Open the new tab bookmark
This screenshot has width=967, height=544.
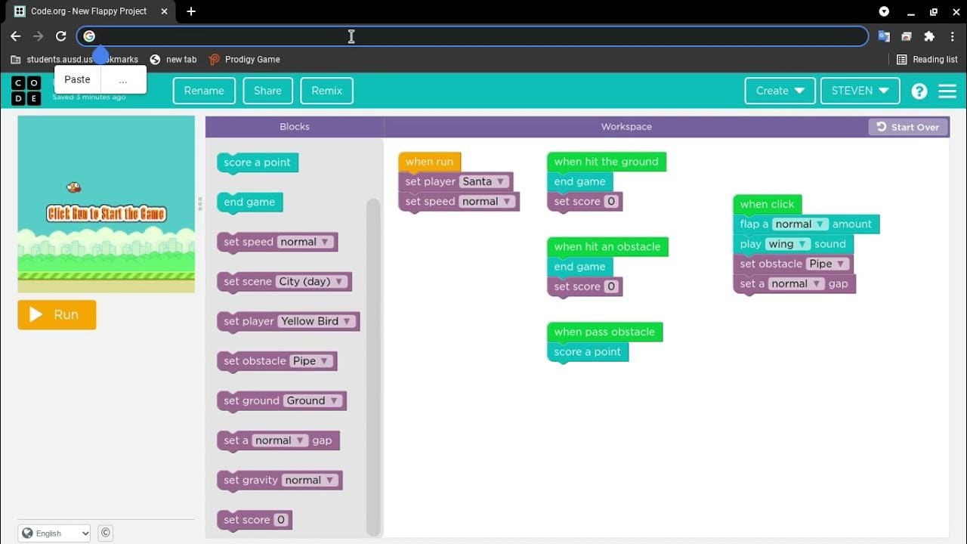pos(173,59)
